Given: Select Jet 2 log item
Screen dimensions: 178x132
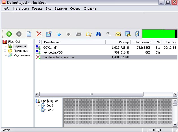Looking at the screenshot, I should pyautogui.click(x=50, y=110).
